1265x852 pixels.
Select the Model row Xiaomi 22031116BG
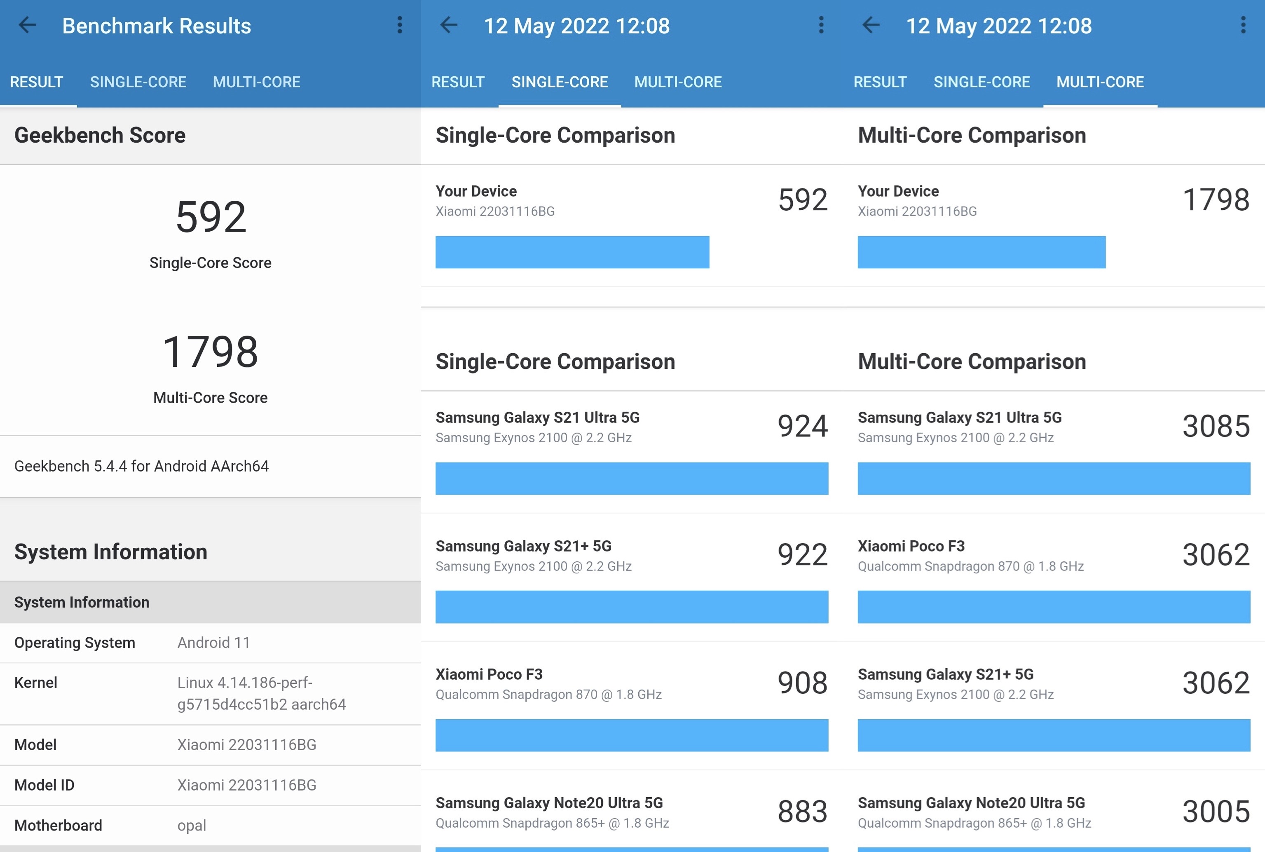(210, 745)
